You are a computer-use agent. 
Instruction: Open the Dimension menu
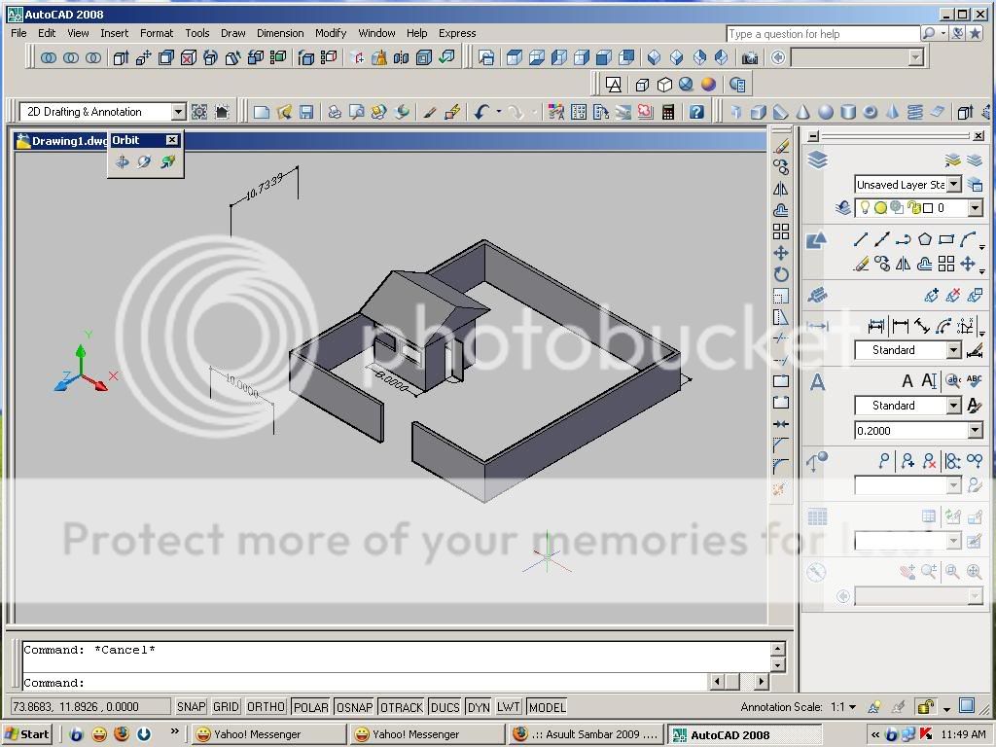[280, 33]
